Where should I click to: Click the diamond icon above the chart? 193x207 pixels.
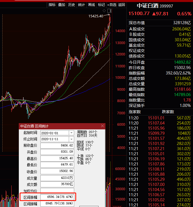[104, 11]
